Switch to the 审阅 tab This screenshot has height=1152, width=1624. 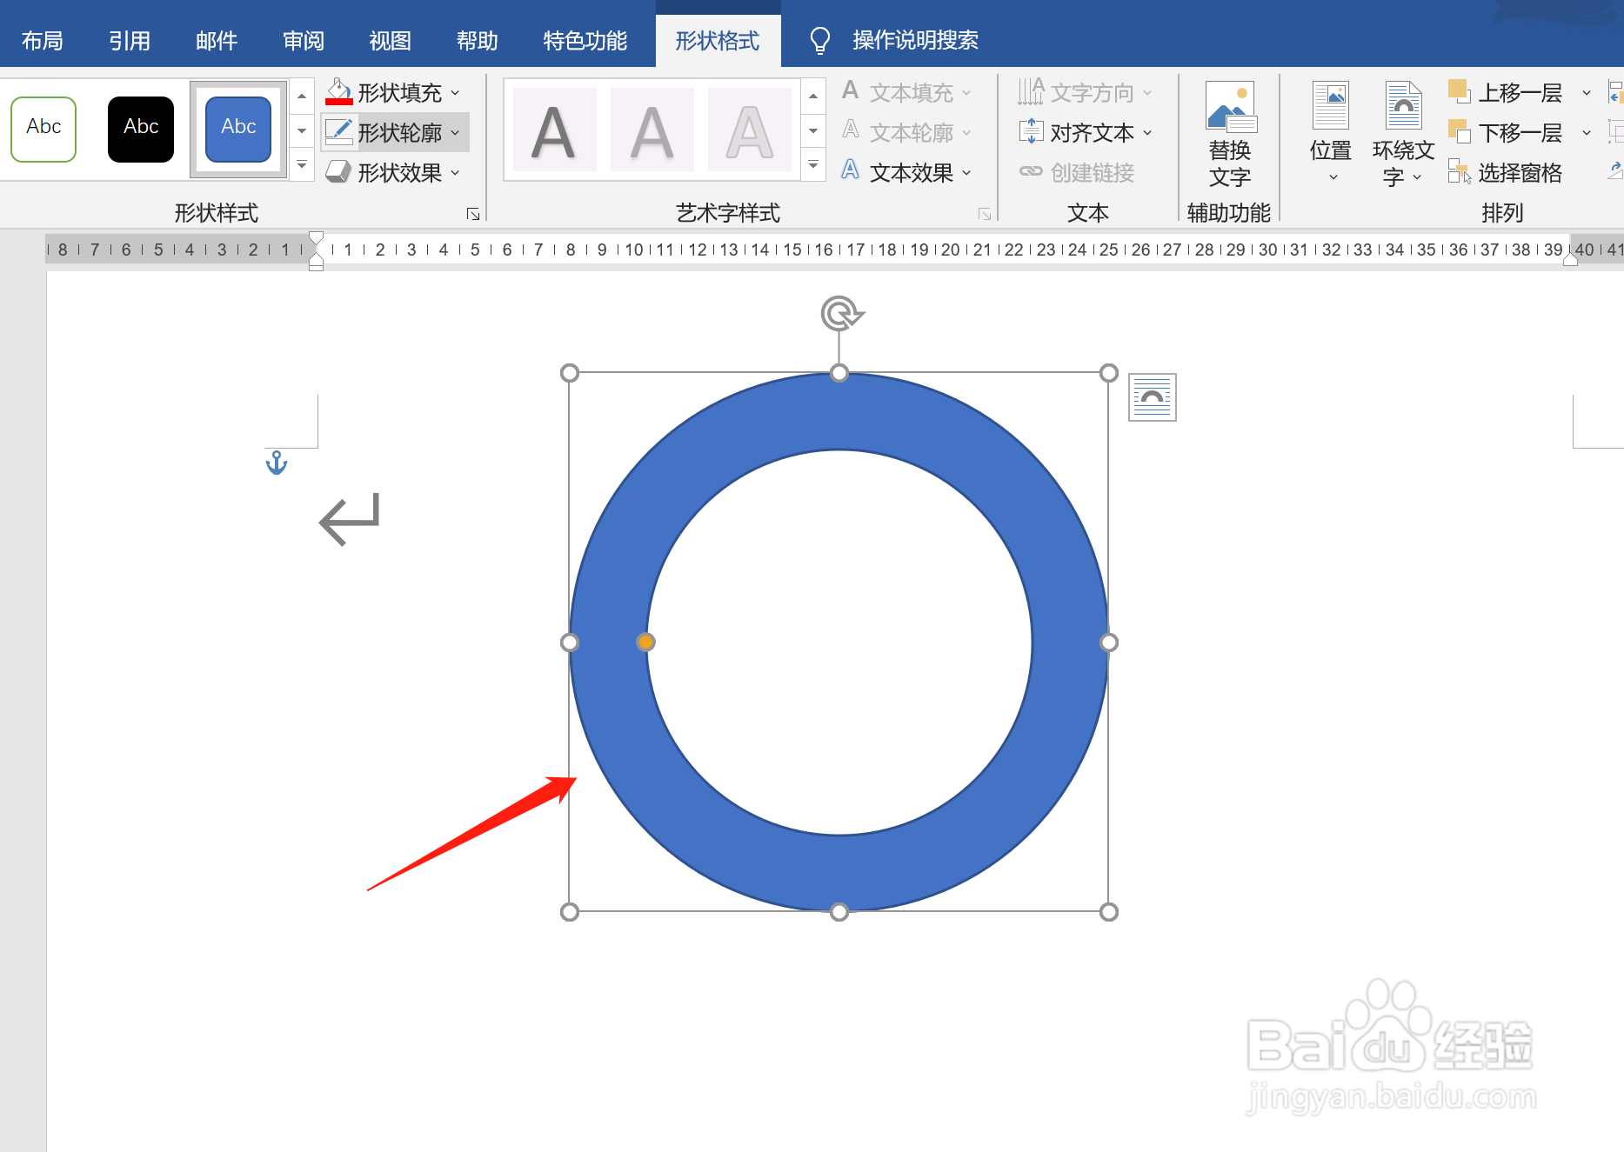pos(304,41)
